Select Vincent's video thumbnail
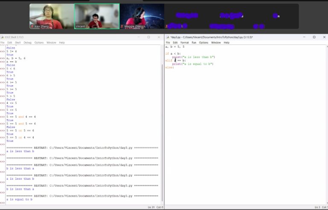The width and height of the screenshot is (328, 210). [x=97, y=16]
